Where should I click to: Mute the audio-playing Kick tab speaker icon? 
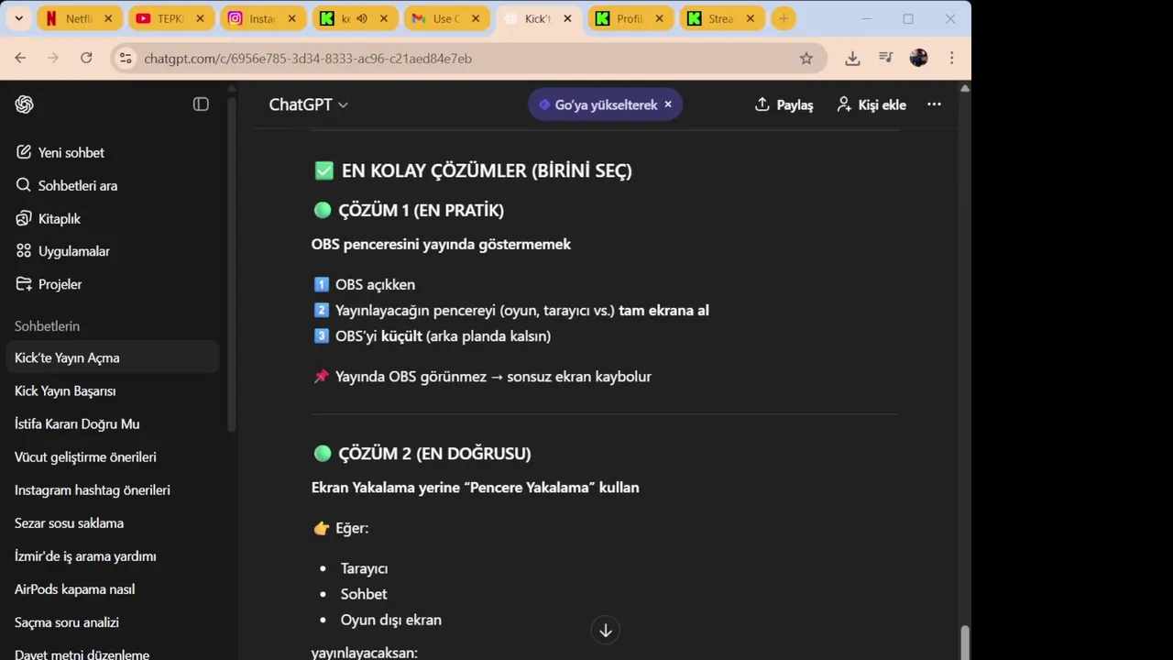point(361,18)
